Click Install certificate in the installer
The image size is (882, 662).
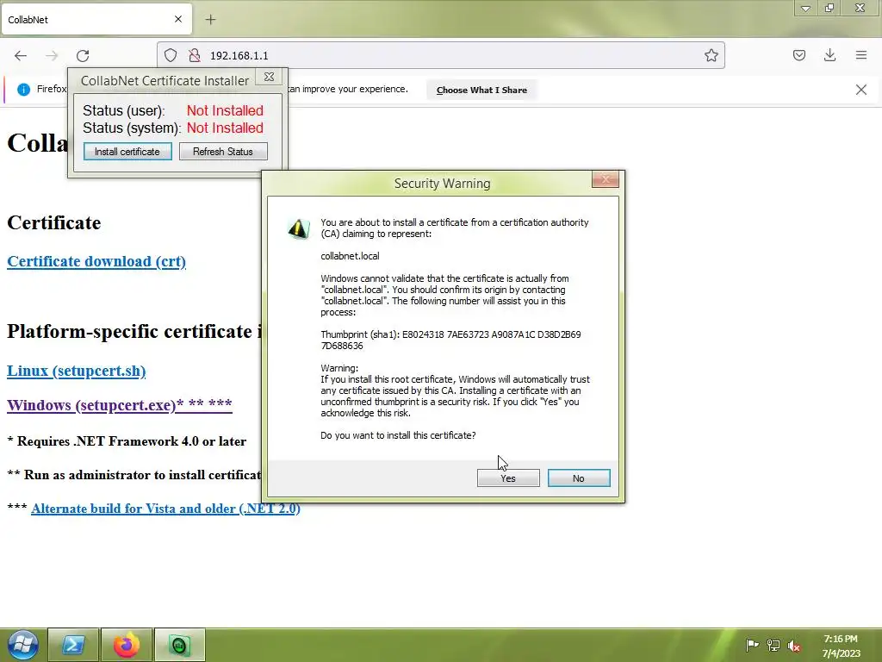coord(127,152)
